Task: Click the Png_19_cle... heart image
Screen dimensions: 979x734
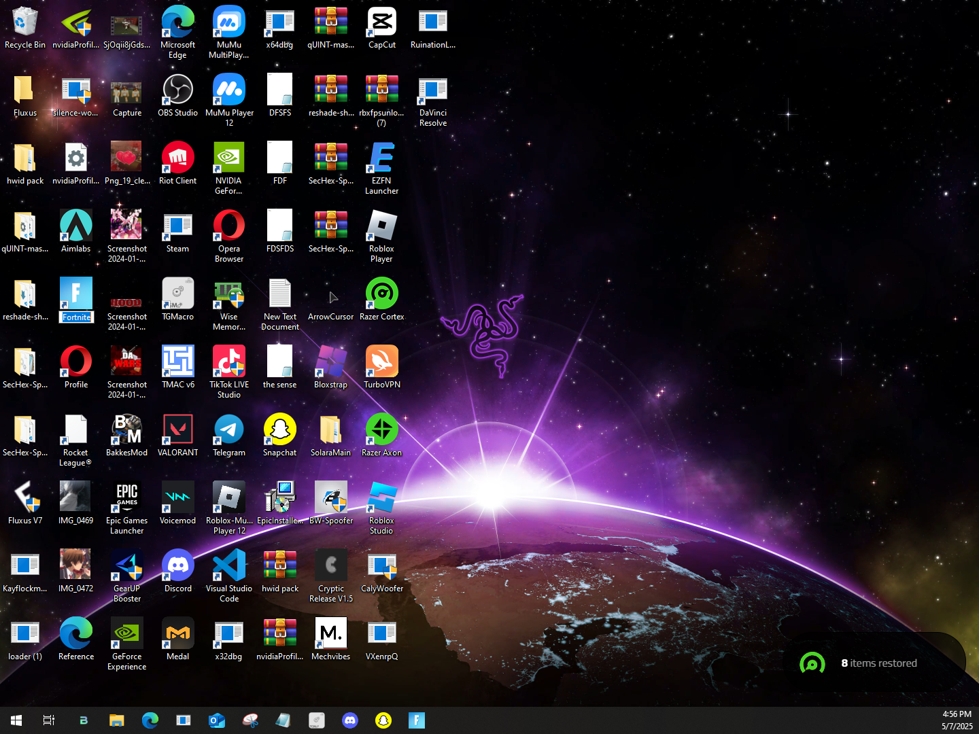Action: point(127,164)
